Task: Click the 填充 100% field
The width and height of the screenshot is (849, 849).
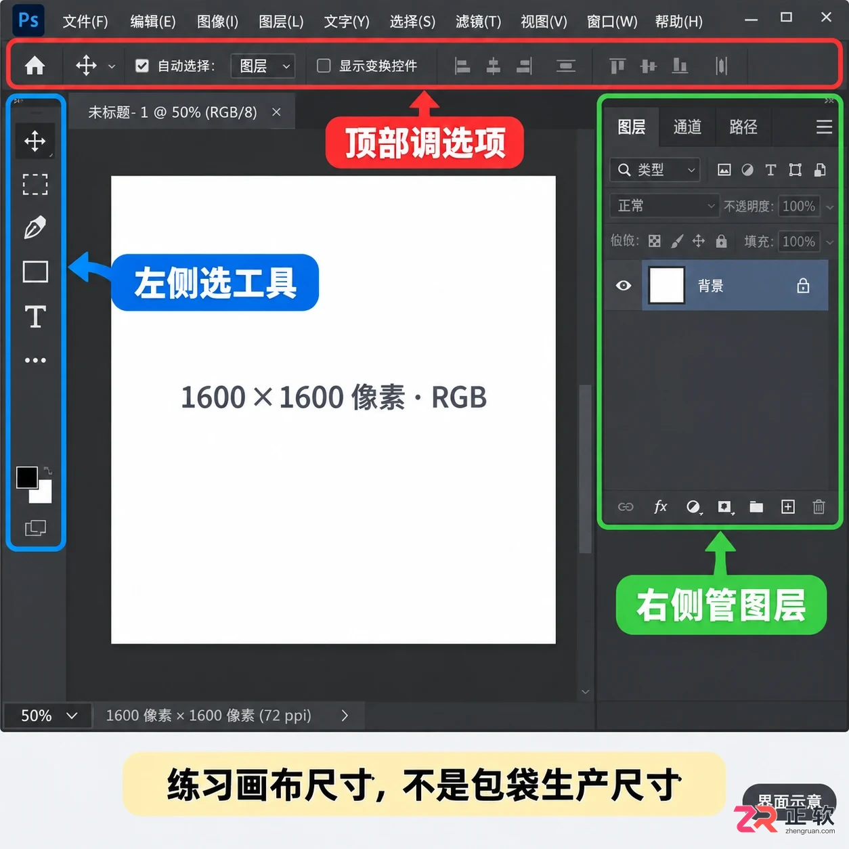Action: pyautogui.click(x=799, y=242)
